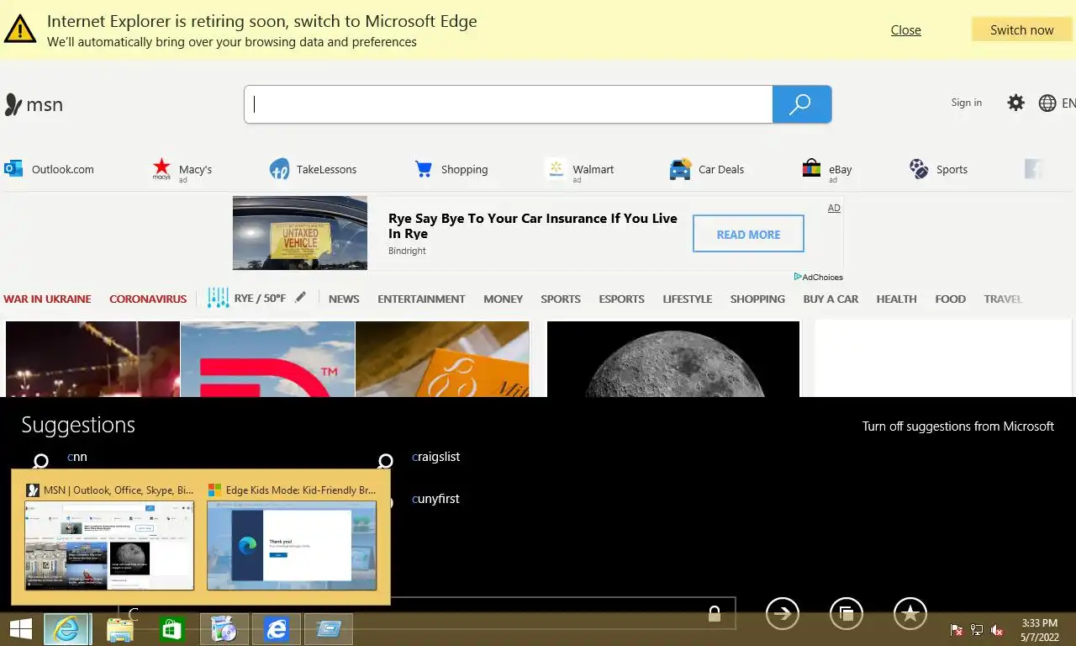Open the FOOD tab
Viewport: 1076px width, 646px height.
point(950,299)
